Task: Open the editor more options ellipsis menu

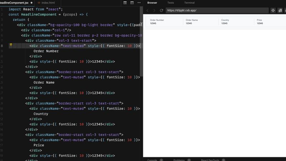Action: click(139, 3)
